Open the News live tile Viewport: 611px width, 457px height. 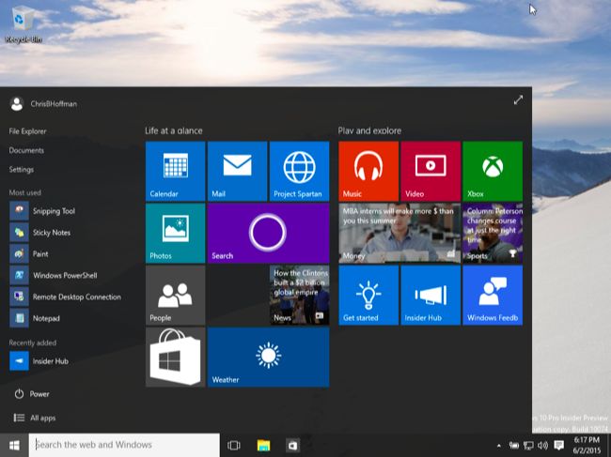click(299, 296)
